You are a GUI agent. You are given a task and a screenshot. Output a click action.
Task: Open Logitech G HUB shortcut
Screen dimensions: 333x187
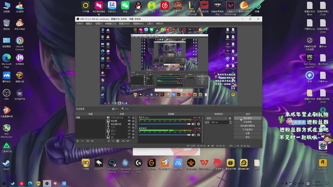pyautogui.click(x=138, y=166)
